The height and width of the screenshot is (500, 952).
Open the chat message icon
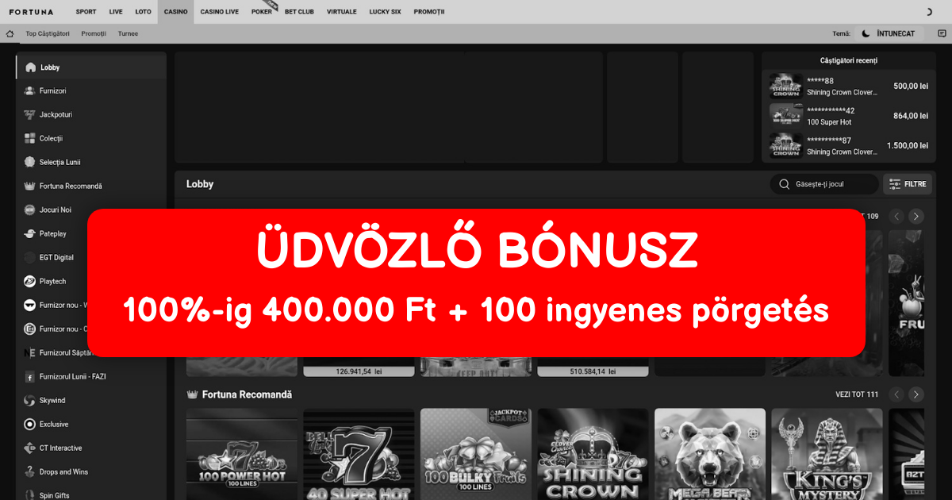[x=941, y=34]
